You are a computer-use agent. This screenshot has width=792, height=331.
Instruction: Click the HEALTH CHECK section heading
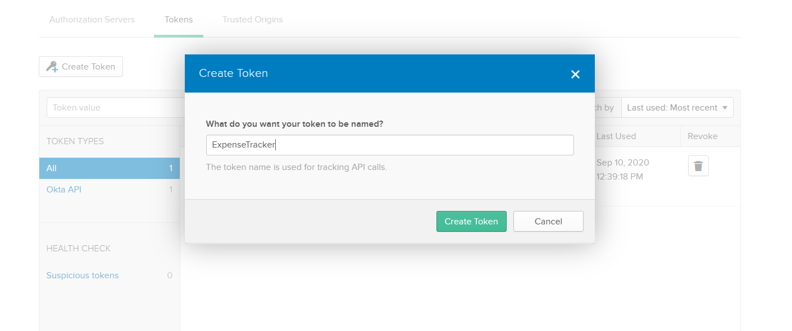pyautogui.click(x=78, y=249)
